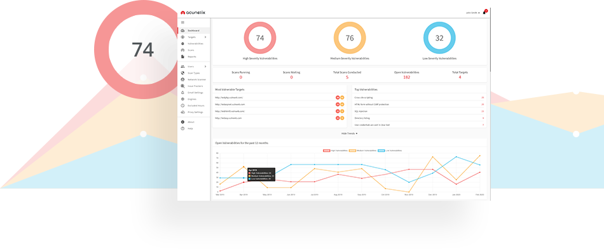Open the testasp.vulnweb.com target
Image resolution: width=604 pixels, height=249 pixels.
point(228,118)
